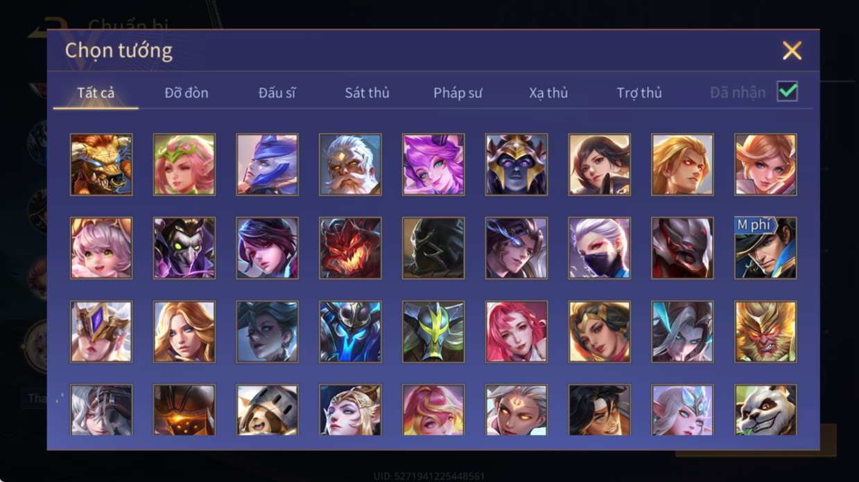Show the "Pháp sư" hero category
The height and width of the screenshot is (482, 859).
(458, 93)
